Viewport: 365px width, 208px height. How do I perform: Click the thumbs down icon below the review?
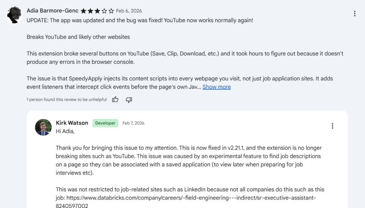click(x=129, y=100)
